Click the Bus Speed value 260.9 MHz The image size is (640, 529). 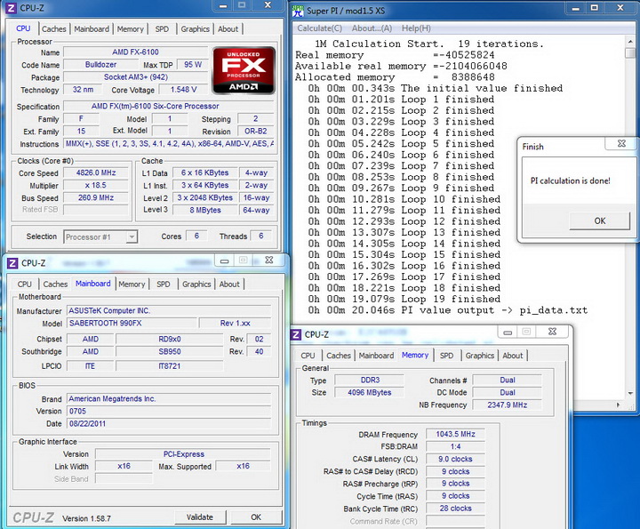(96, 197)
